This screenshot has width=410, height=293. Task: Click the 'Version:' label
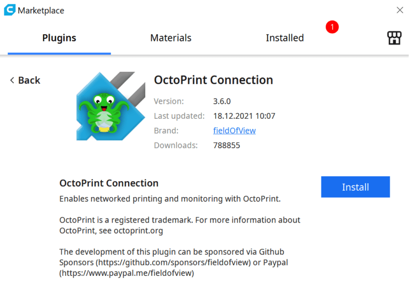click(169, 101)
